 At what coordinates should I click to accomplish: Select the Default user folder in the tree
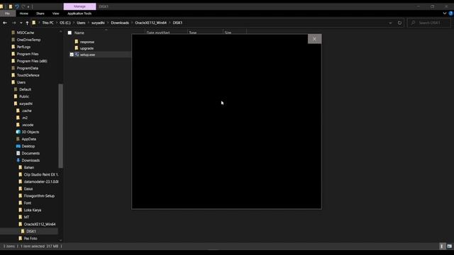25,90
